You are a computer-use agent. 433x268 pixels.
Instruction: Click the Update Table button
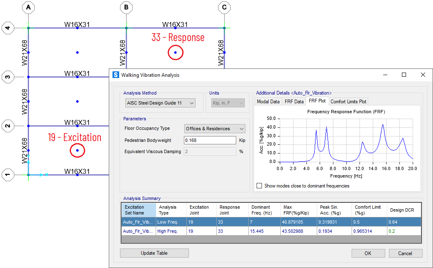[154, 253]
